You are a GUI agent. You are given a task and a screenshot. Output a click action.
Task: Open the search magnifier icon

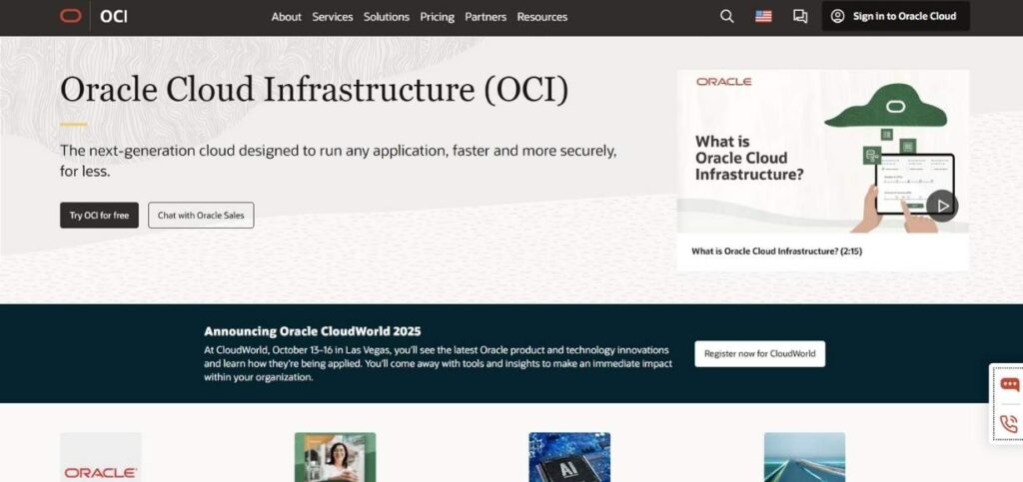(x=727, y=16)
